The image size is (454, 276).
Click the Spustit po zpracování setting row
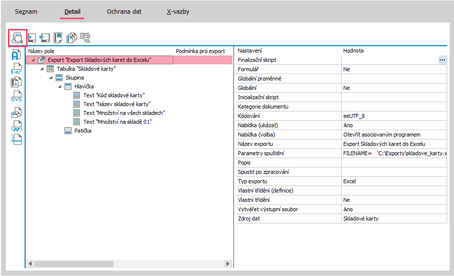[341, 172]
